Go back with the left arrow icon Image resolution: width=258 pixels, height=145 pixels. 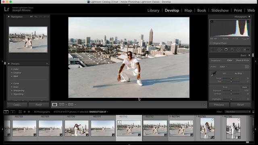[x=25, y=112]
